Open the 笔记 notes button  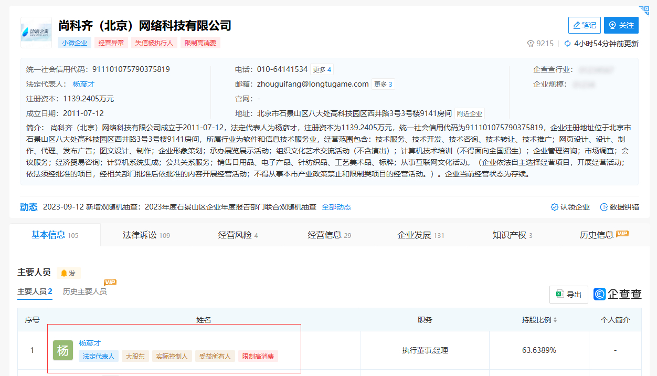[x=585, y=25]
